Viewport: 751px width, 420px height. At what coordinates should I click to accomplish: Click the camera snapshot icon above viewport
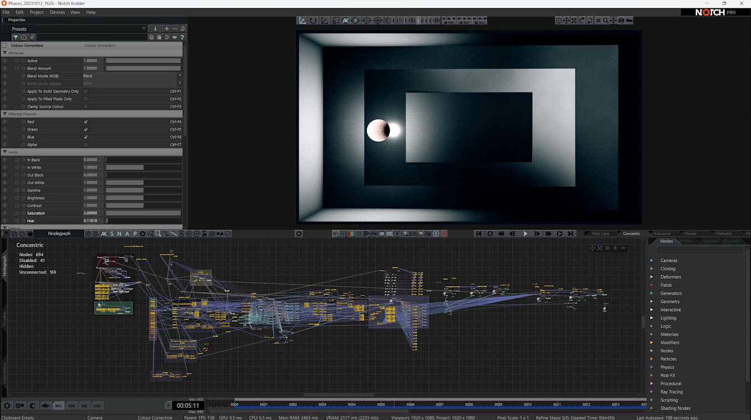click(x=621, y=20)
